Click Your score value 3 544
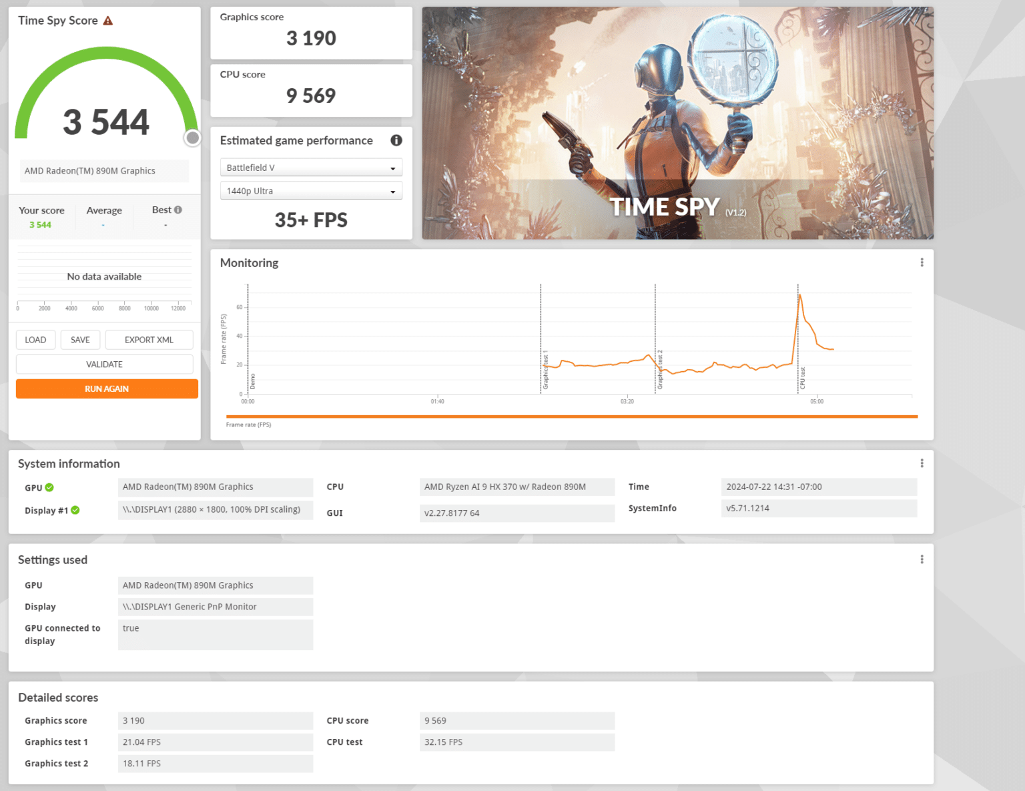 (x=40, y=225)
